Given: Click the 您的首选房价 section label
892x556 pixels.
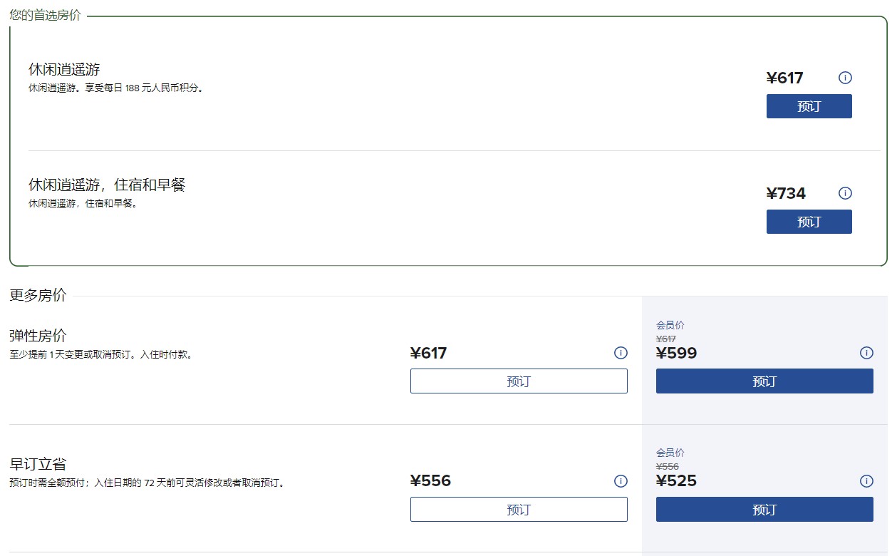Looking at the screenshot, I should (x=45, y=15).
